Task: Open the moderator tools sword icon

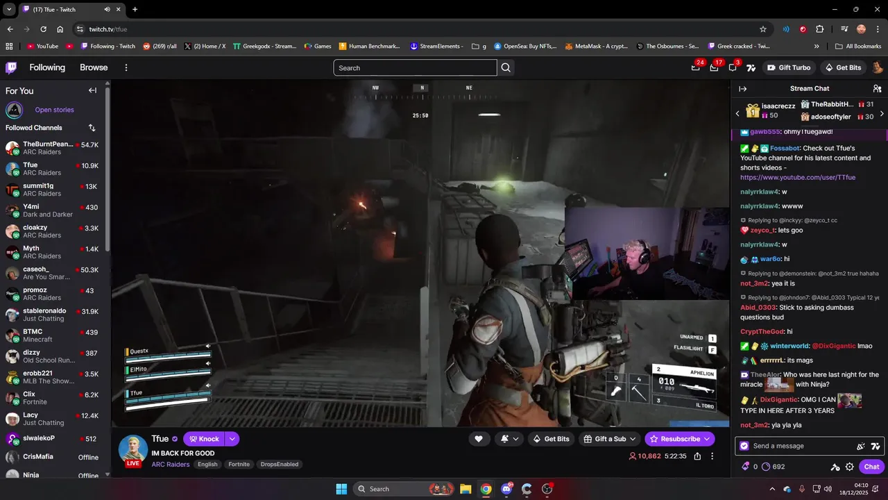Action: [835, 467]
